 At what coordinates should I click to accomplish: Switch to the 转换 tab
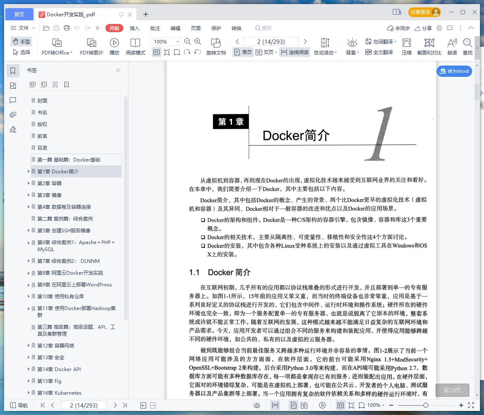pos(237,28)
